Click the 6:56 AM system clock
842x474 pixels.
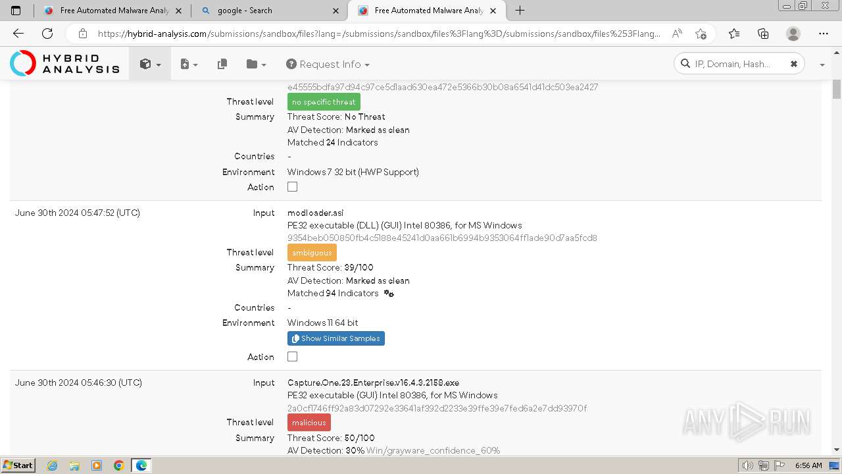(808, 465)
